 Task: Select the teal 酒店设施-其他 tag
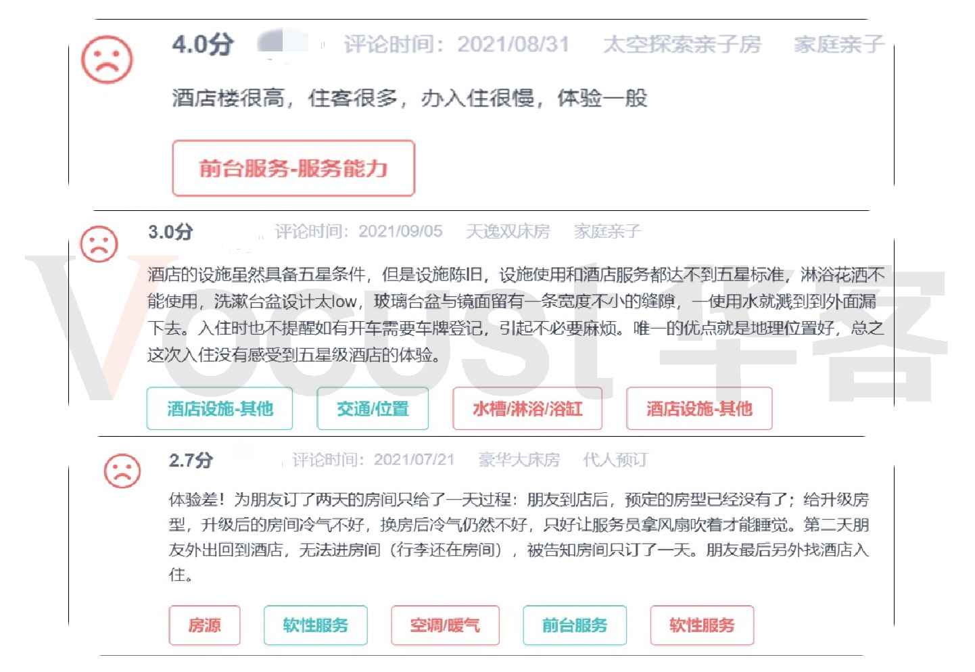pos(220,408)
